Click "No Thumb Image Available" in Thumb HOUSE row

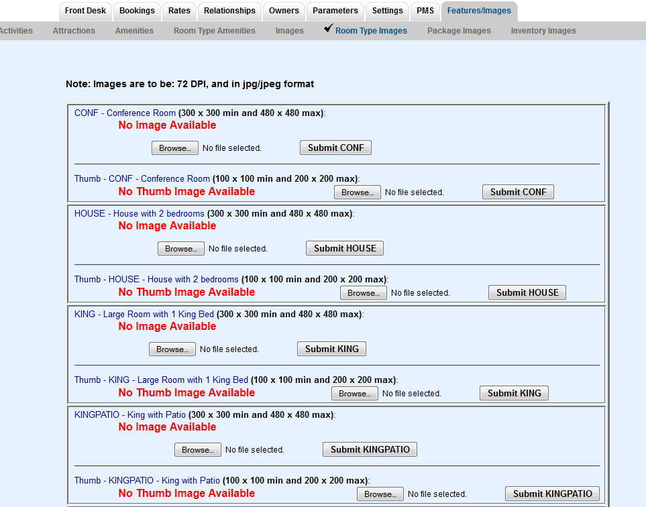(x=186, y=292)
